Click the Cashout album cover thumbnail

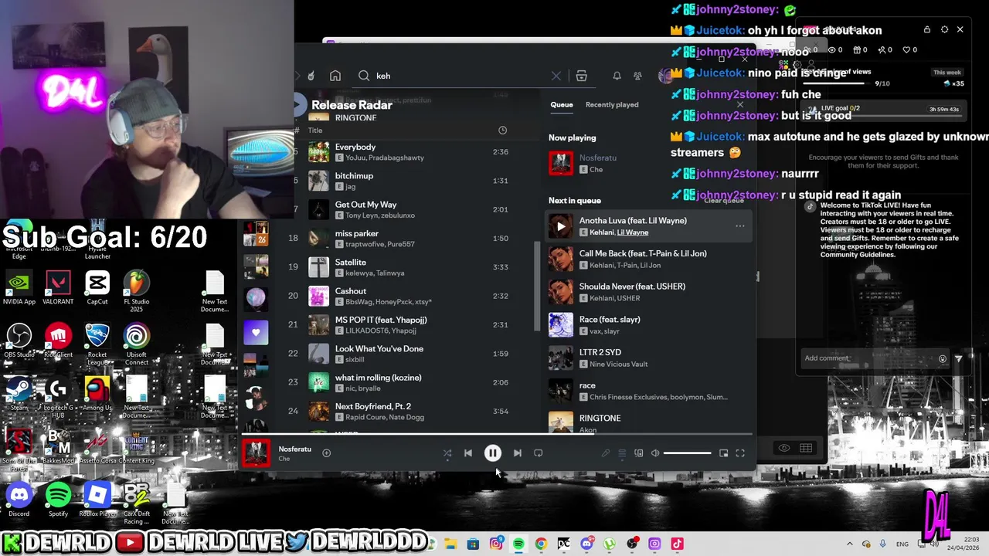(x=318, y=296)
